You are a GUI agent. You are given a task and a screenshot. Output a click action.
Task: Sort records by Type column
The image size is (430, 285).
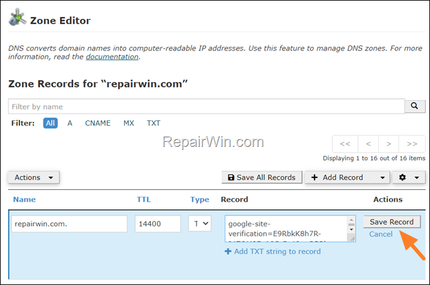click(200, 199)
